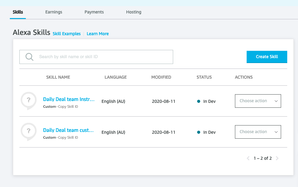The width and height of the screenshot is (298, 187).
Task: Open the Daily Deal team cust… skill
Action: [x=68, y=130]
